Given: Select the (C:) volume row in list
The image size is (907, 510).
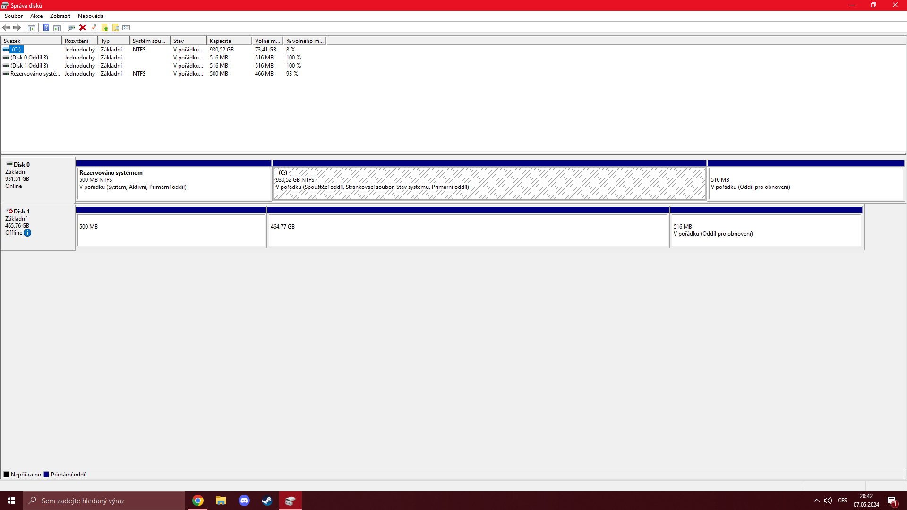Looking at the screenshot, I should (x=17, y=50).
